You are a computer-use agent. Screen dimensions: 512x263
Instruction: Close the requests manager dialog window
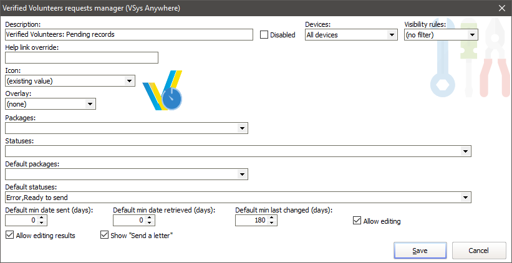tap(502, 7)
